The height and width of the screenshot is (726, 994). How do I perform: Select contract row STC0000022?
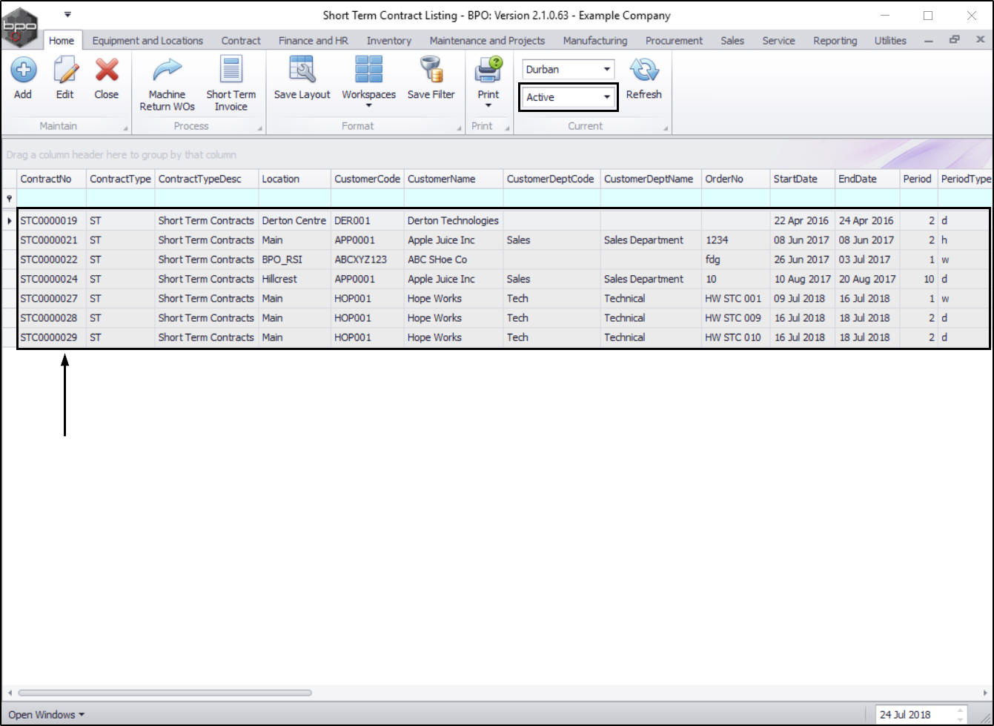coord(503,260)
